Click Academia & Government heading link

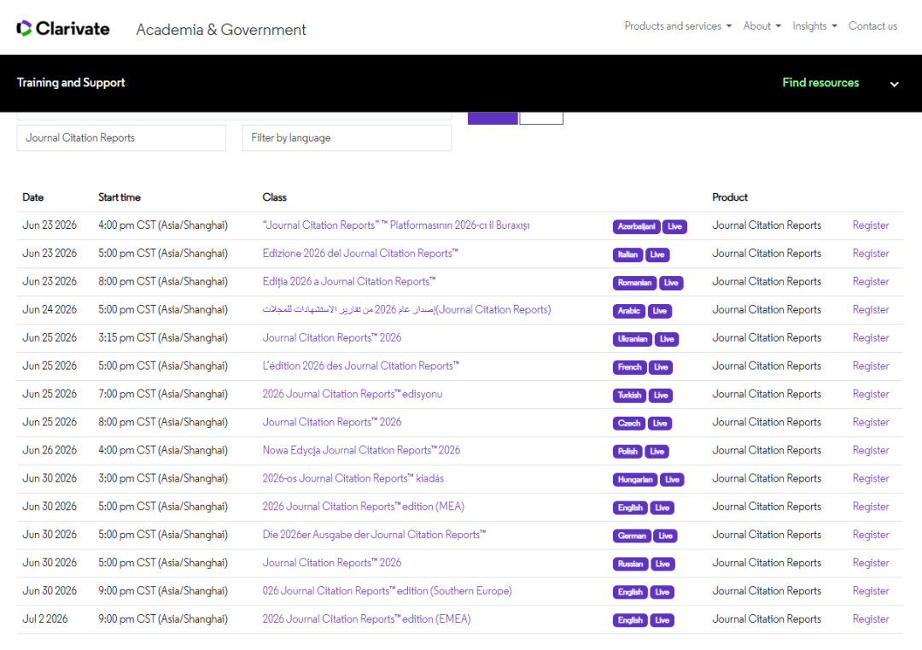[221, 29]
